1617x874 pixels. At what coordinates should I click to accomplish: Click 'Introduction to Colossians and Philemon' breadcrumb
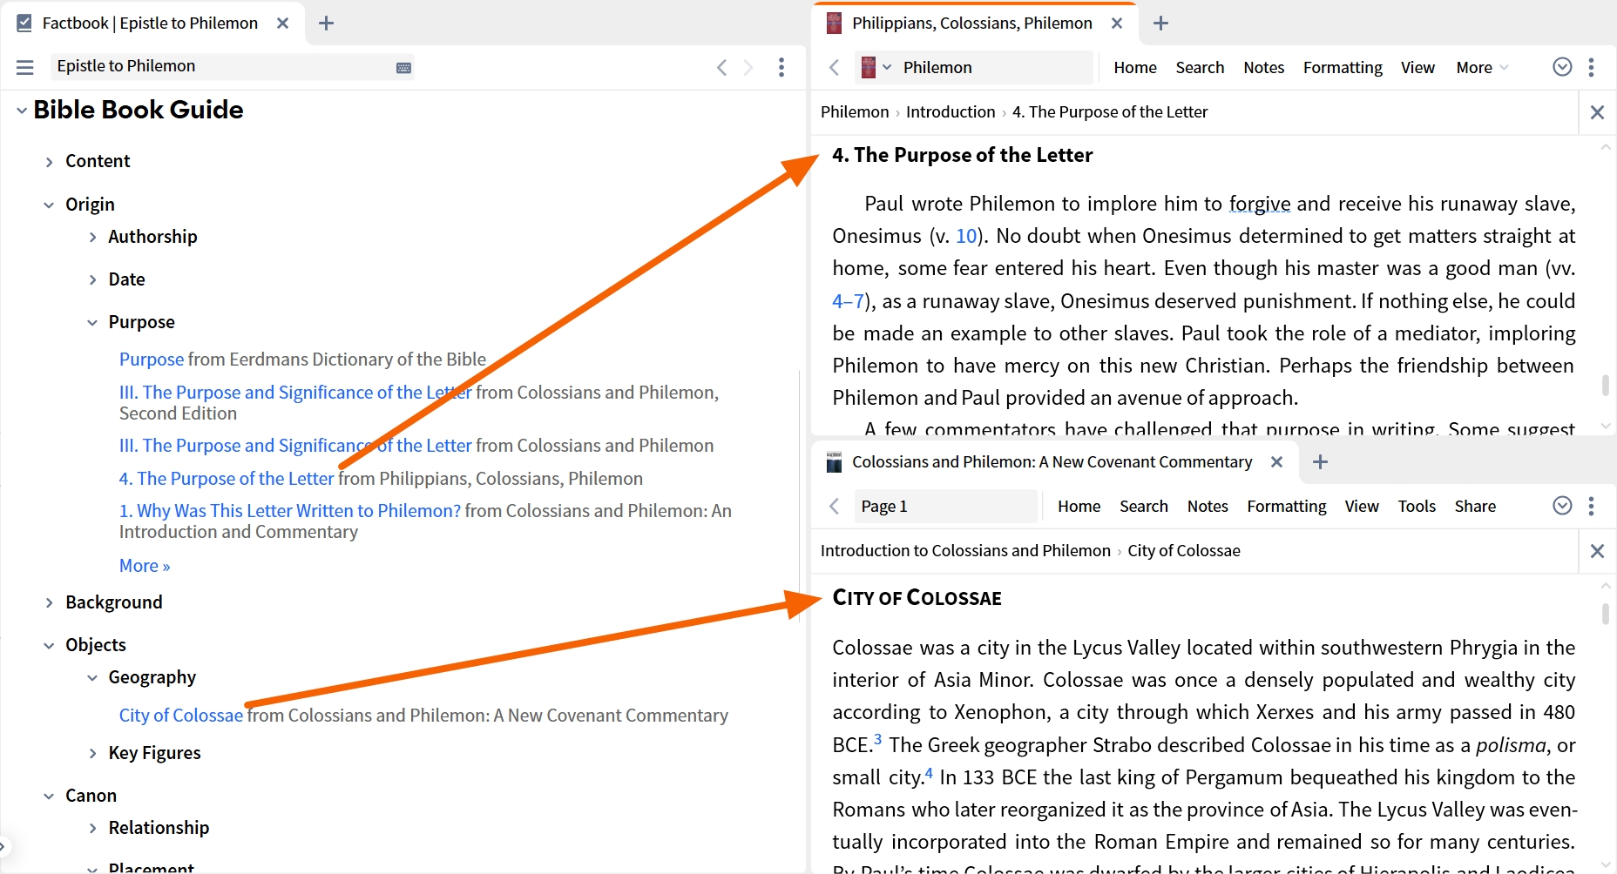[965, 551]
